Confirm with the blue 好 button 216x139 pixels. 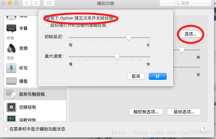click(x=158, y=76)
